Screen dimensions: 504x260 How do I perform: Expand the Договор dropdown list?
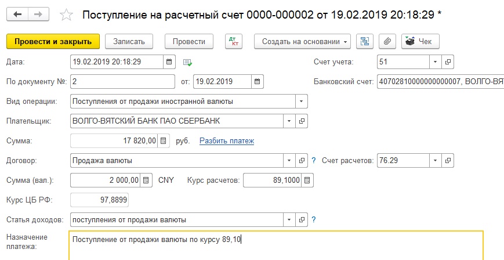289,160
